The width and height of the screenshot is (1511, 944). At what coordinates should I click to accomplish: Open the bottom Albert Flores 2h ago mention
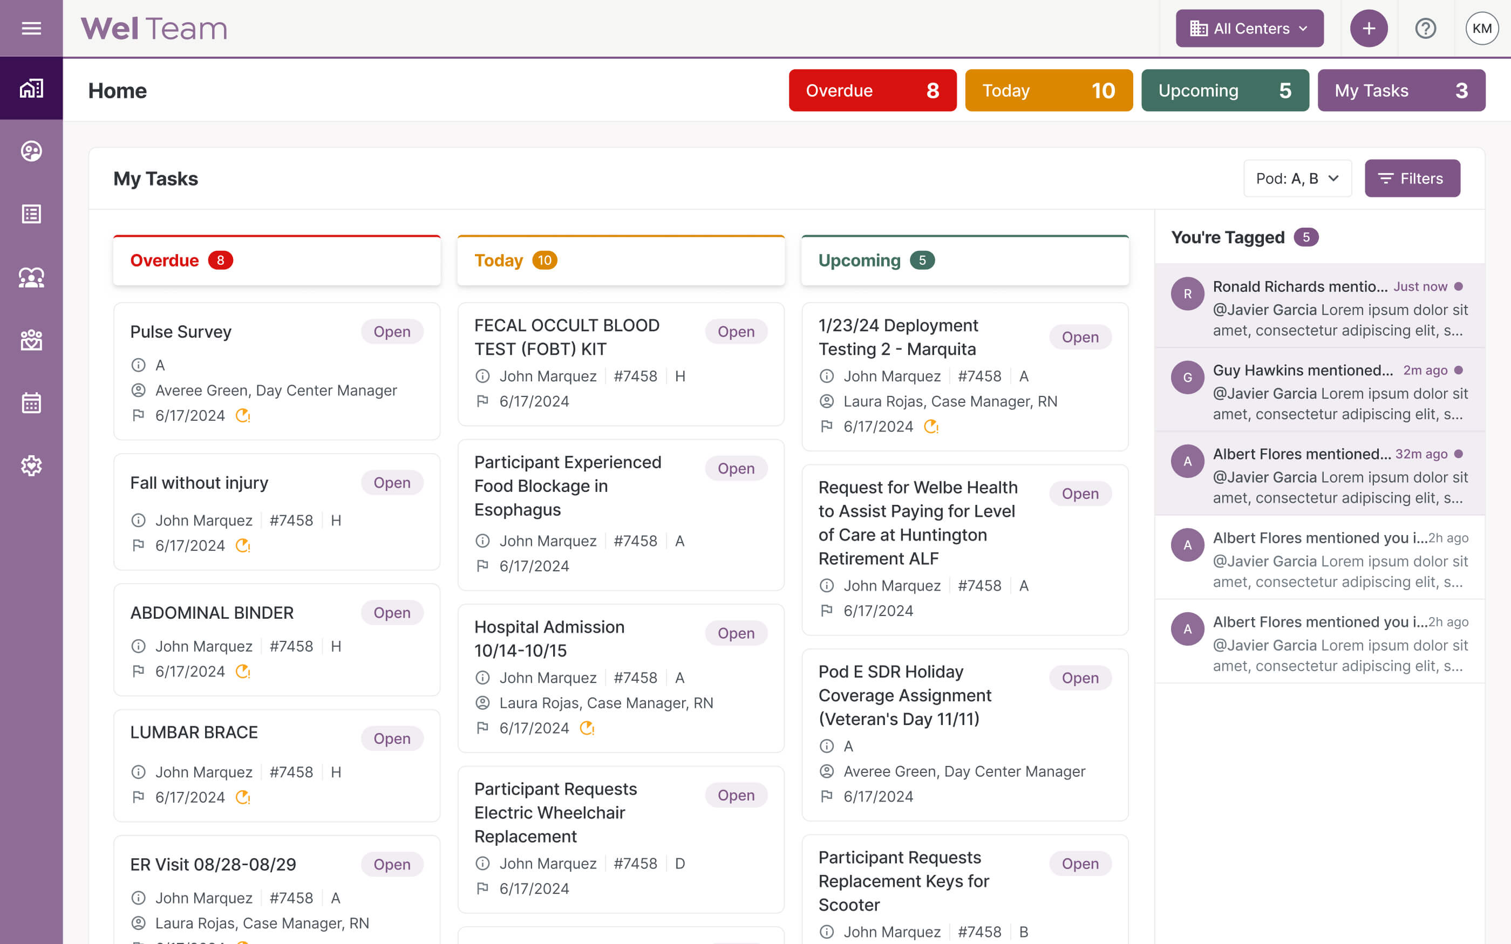click(1320, 642)
